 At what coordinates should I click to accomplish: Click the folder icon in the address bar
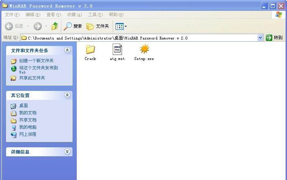pos(24,38)
